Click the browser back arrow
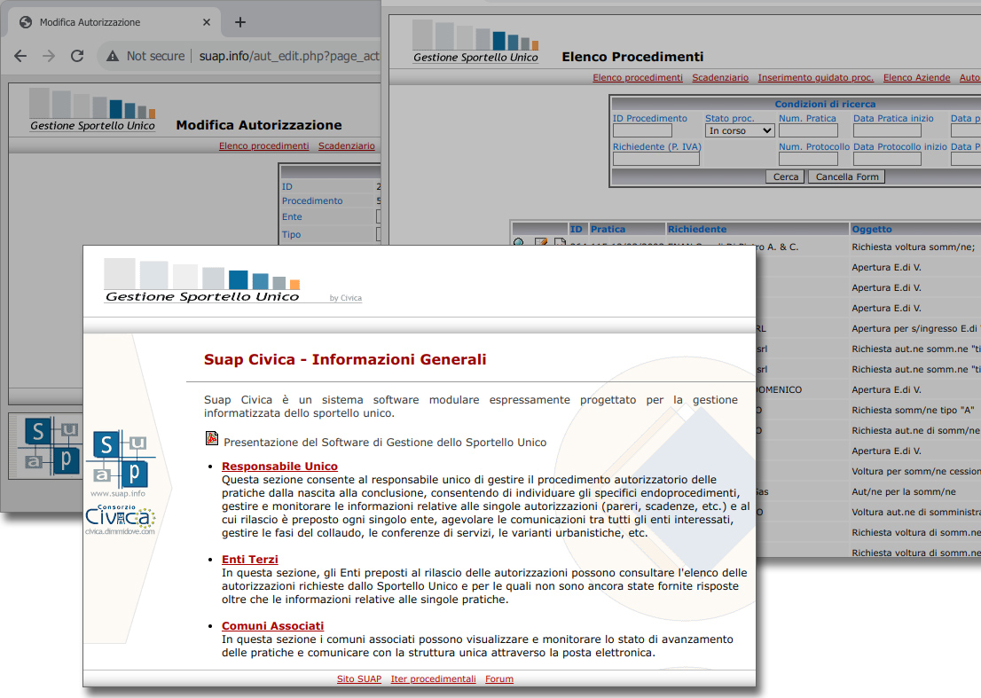 coord(20,56)
